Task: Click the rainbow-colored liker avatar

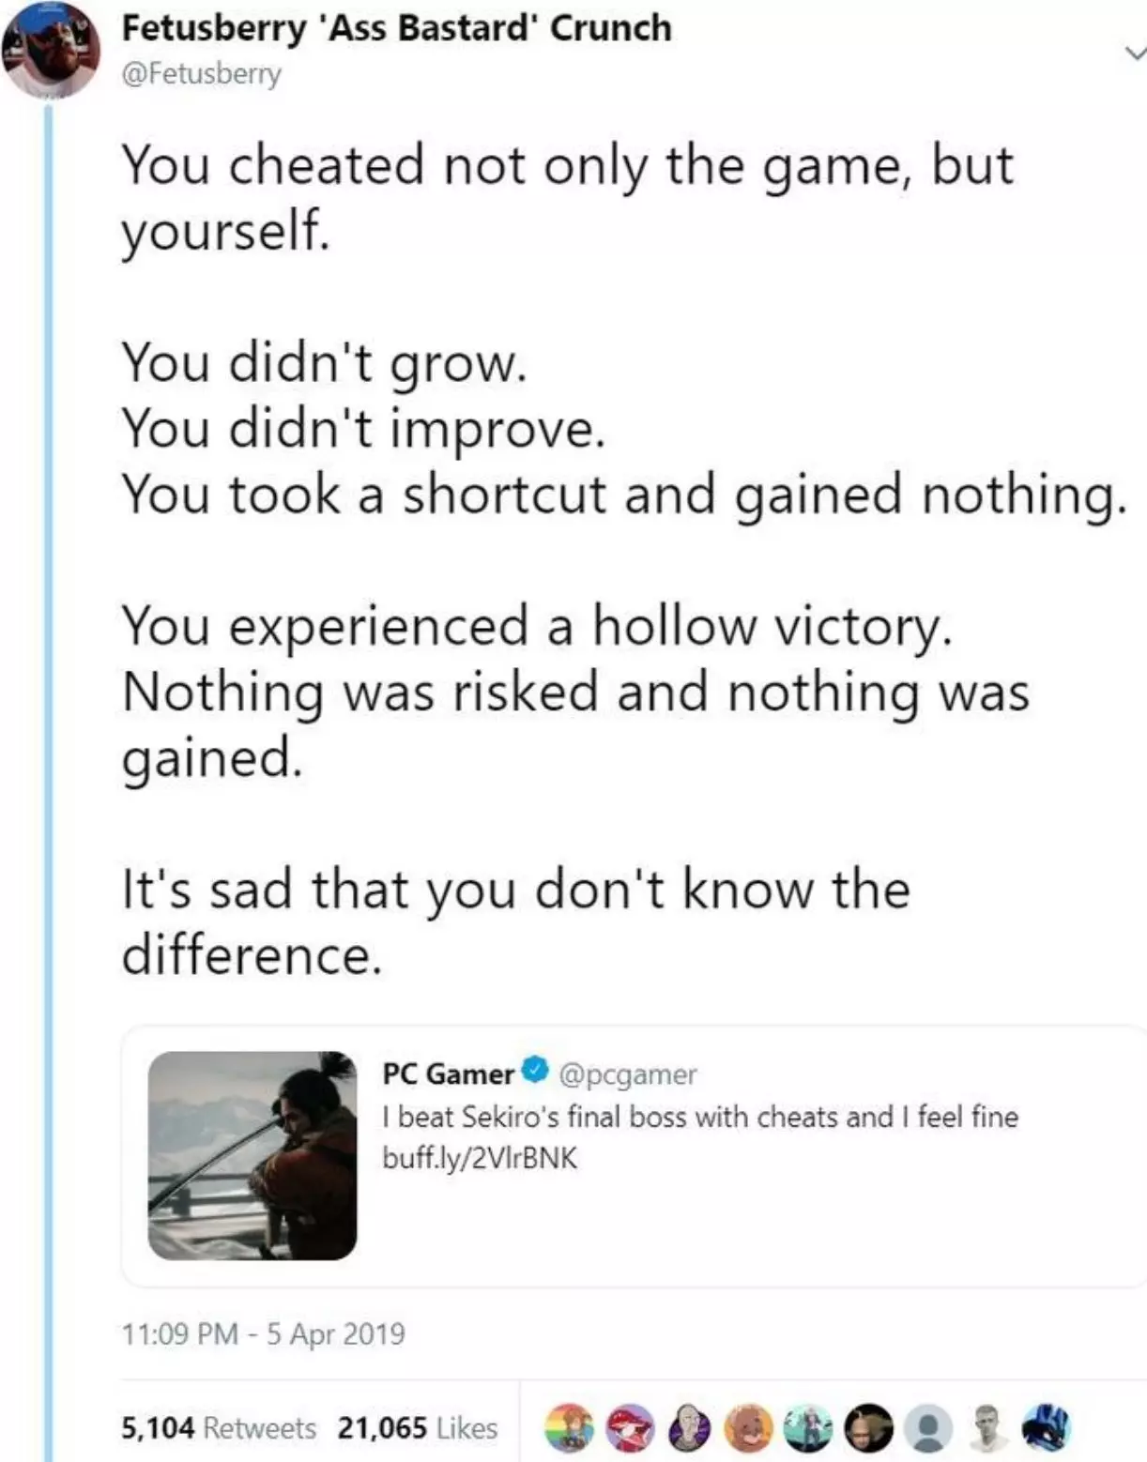Action: tap(569, 1427)
